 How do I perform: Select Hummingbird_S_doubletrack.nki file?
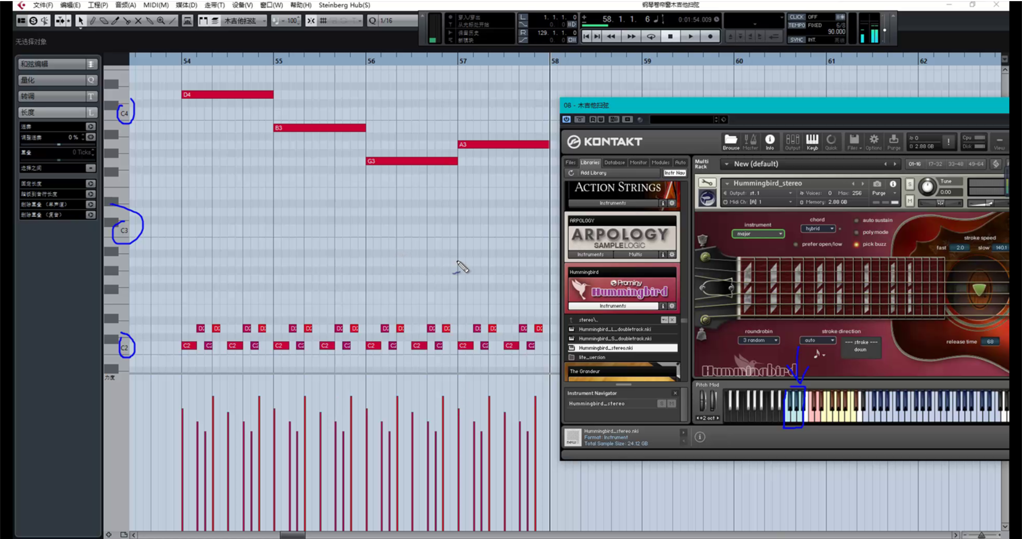(x=615, y=338)
